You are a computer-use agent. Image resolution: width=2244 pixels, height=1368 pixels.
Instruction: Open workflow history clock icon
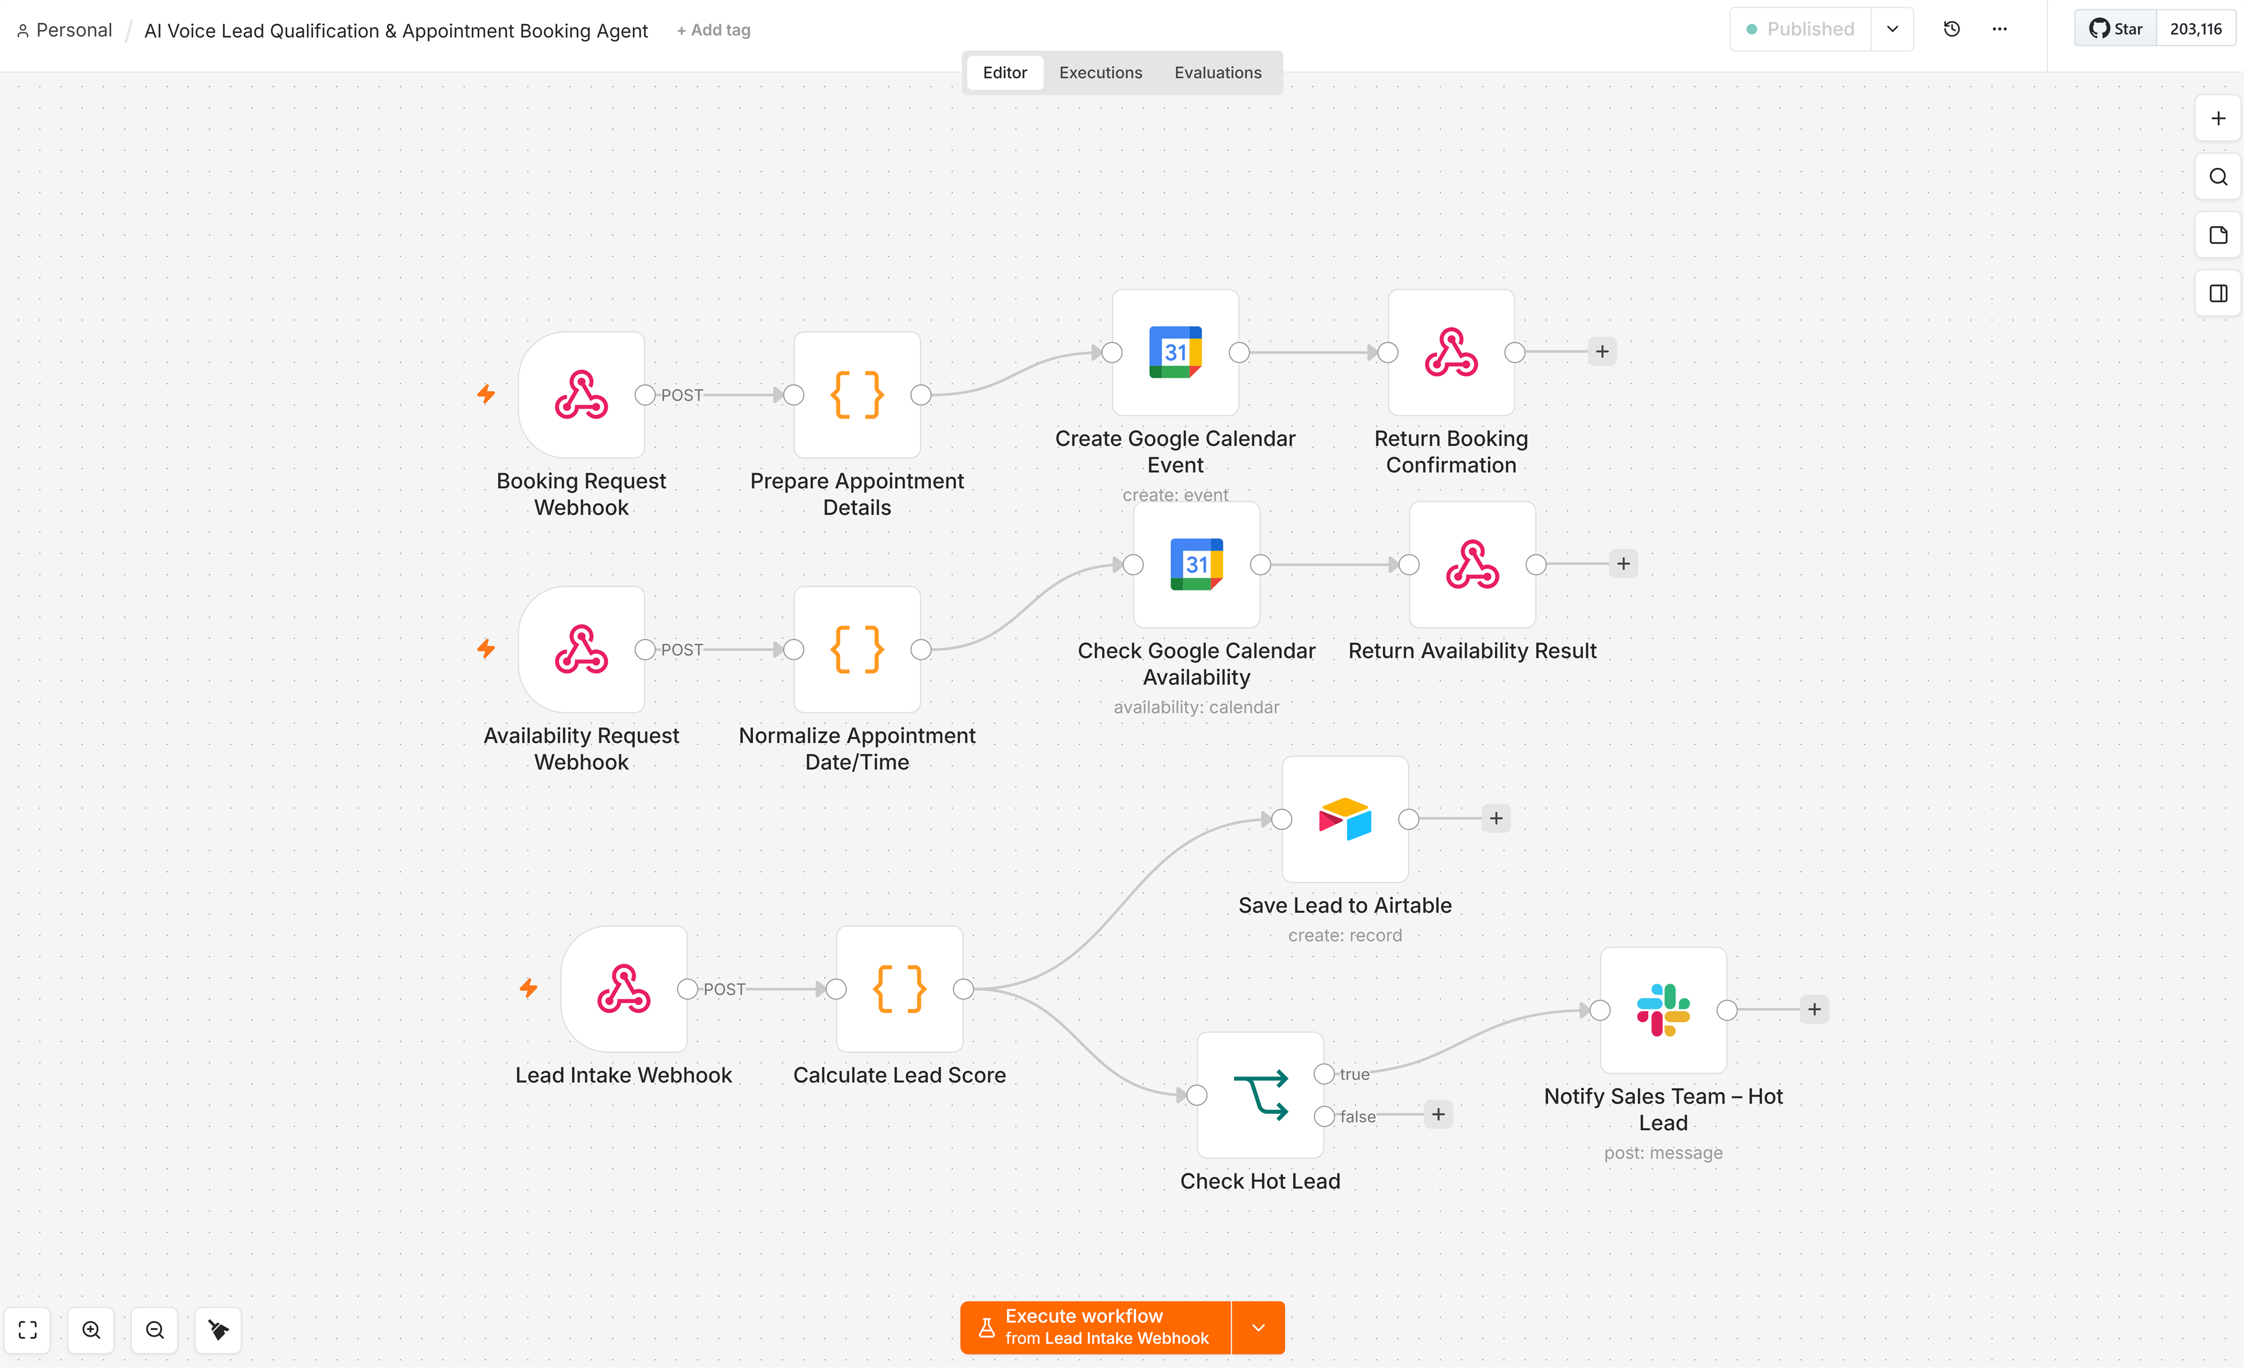1951,29
